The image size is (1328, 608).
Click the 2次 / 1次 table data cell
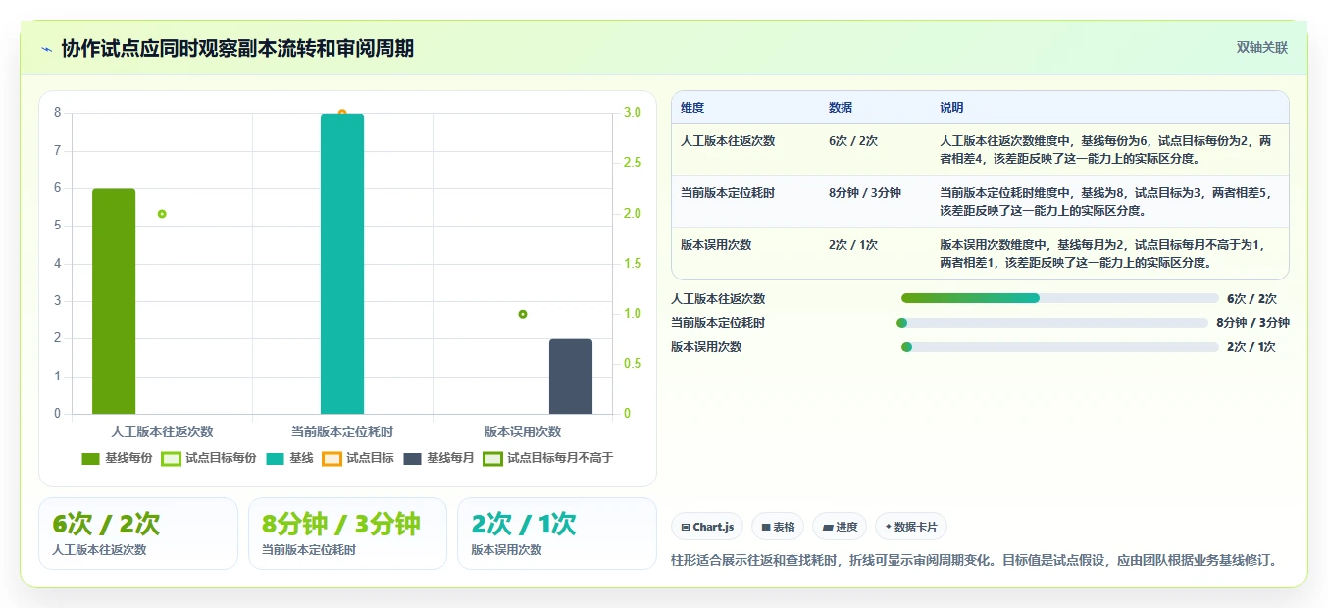pos(853,245)
